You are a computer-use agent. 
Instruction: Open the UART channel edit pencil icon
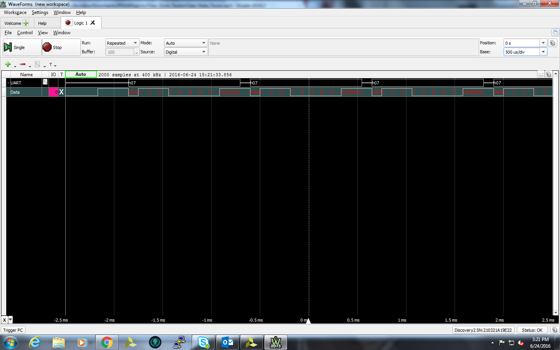pyautogui.click(x=45, y=82)
